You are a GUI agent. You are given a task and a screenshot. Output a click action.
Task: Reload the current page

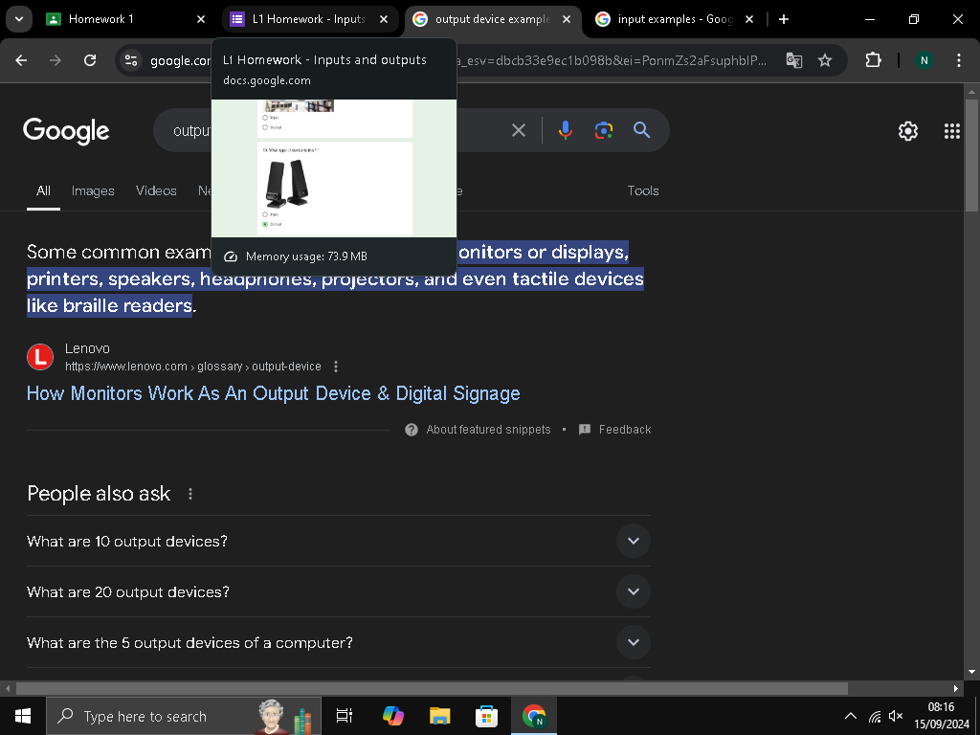click(90, 60)
